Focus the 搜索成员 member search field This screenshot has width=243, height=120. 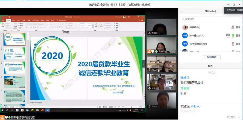pos(210,19)
